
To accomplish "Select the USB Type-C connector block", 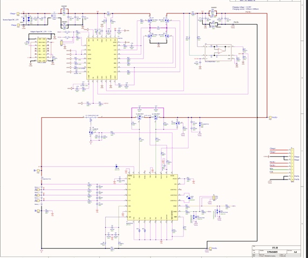I will (42, 50).
